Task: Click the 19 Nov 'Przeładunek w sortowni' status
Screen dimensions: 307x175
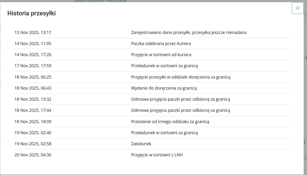Action: pos(164,133)
